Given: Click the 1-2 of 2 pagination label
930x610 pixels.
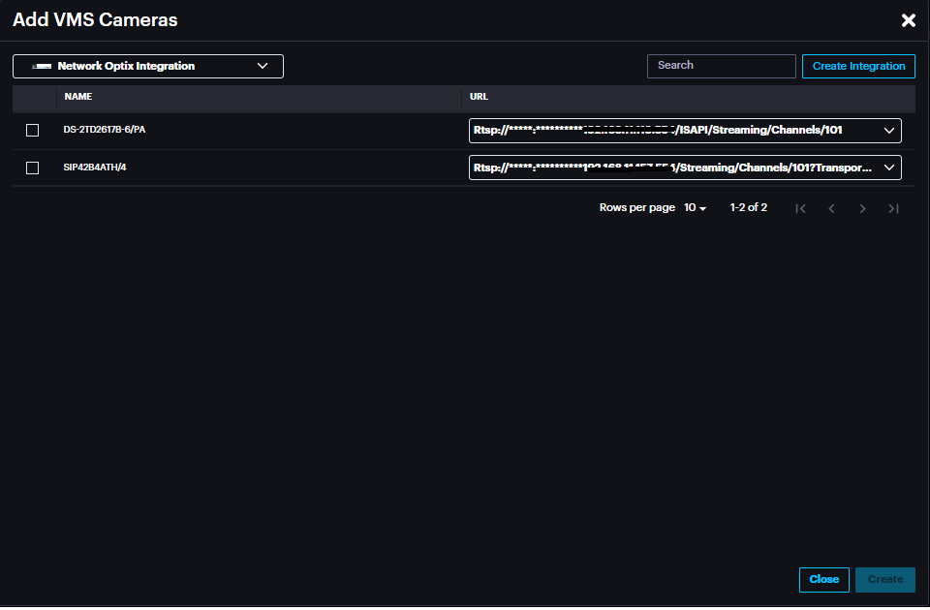Looking at the screenshot, I should pos(748,208).
